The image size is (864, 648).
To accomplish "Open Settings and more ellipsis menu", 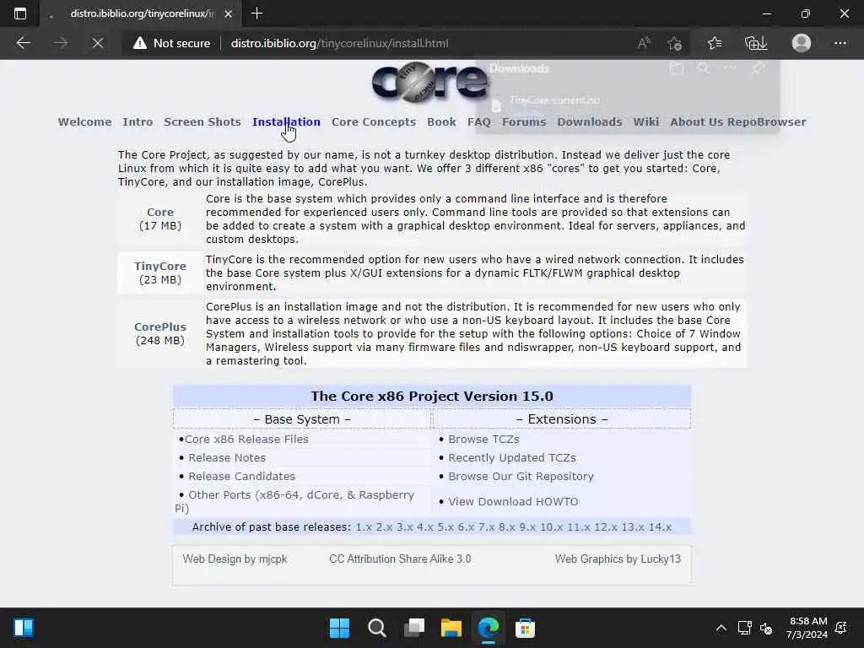I will coord(840,43).
